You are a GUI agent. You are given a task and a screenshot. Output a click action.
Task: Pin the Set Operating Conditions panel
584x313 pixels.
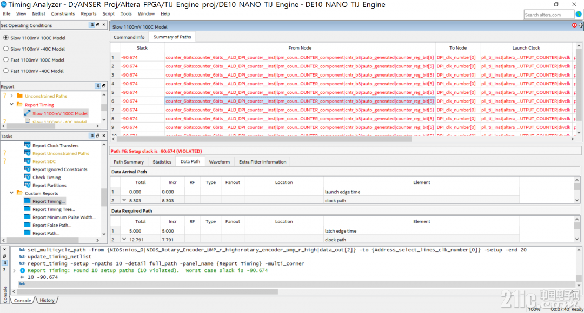91,24
